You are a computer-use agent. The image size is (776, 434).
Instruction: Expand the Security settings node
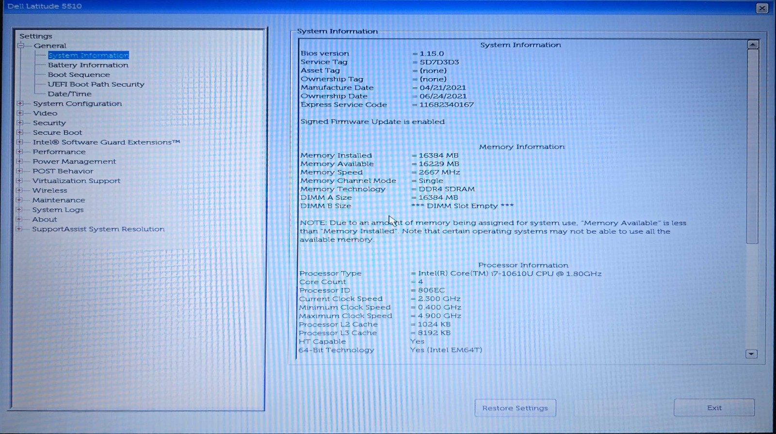pyautogui.click(x=20, y=123)
